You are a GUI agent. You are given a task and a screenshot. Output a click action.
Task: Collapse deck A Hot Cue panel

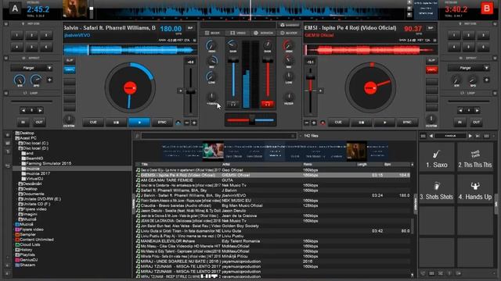tap(5, 24)
